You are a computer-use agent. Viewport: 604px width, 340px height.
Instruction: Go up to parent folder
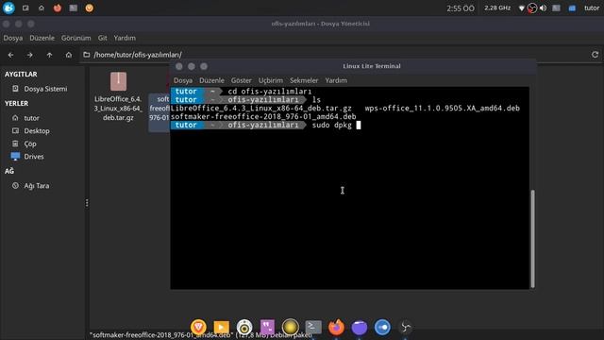pyautogui.click(x=49, y=55)
